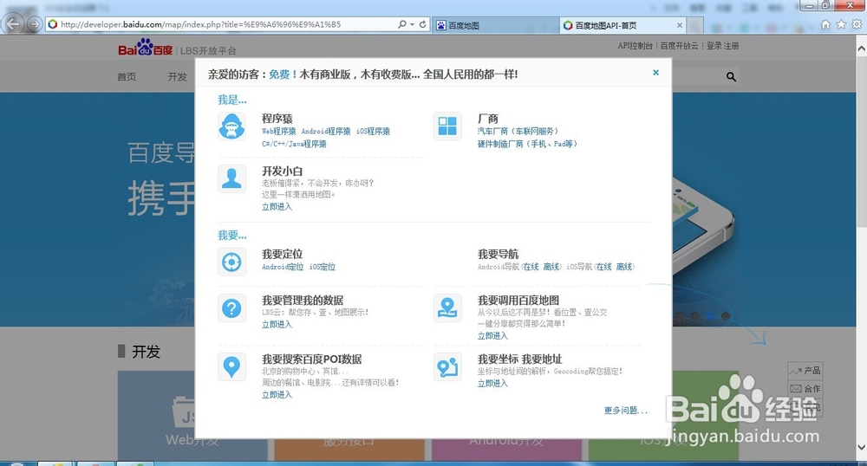Click the 我要定位 heading
The width and height of the screenshot is (867, 466).
(283, 254)
